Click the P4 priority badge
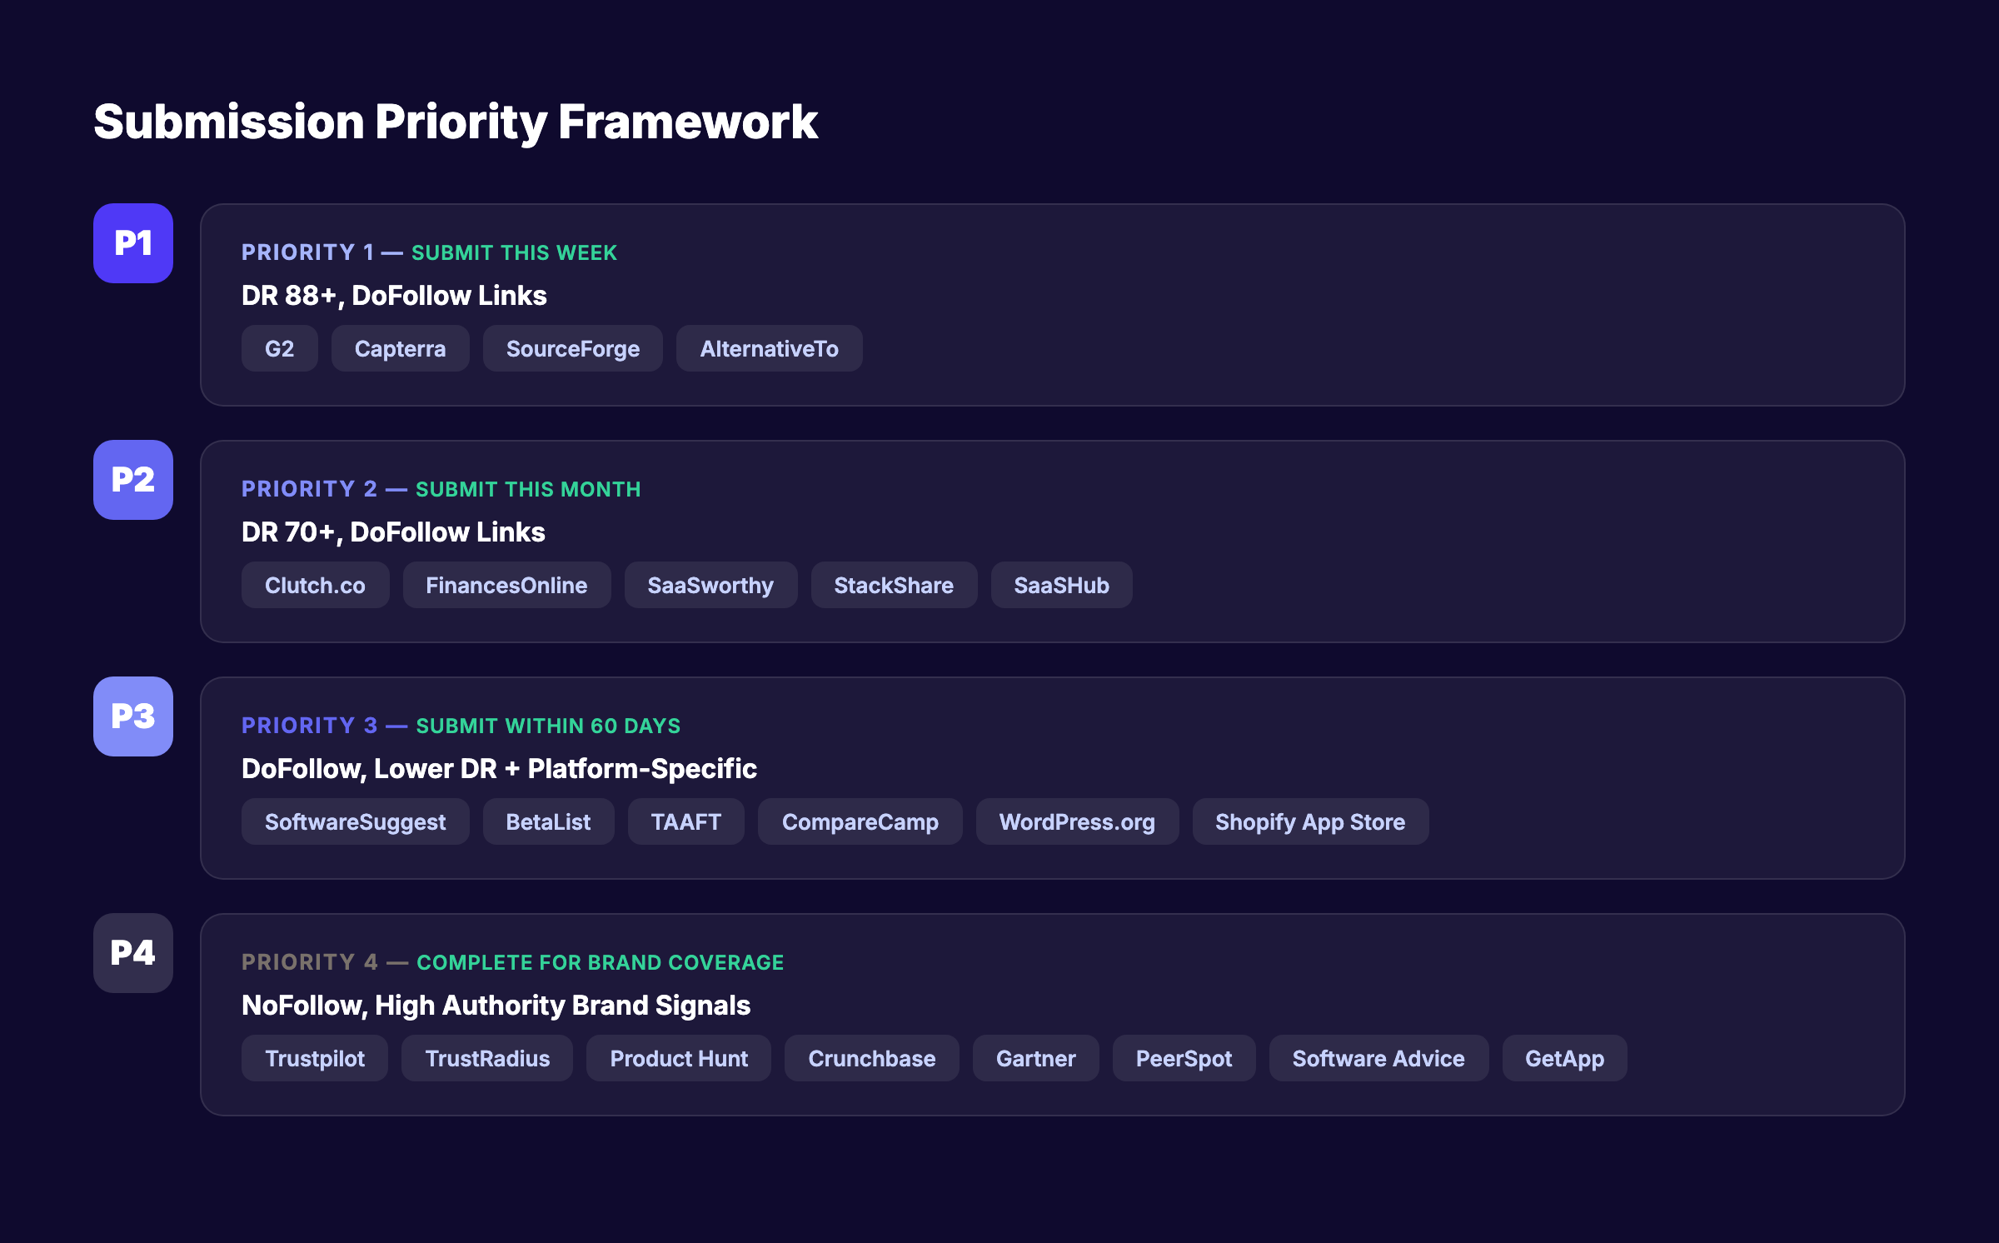This screenshot has width=1999, height=1243. 132,953
